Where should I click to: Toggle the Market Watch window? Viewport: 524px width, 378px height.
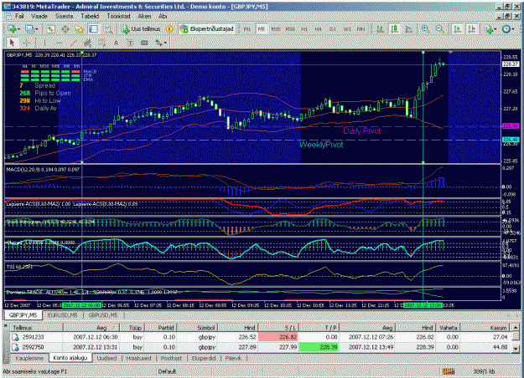(x=50, y=29)
